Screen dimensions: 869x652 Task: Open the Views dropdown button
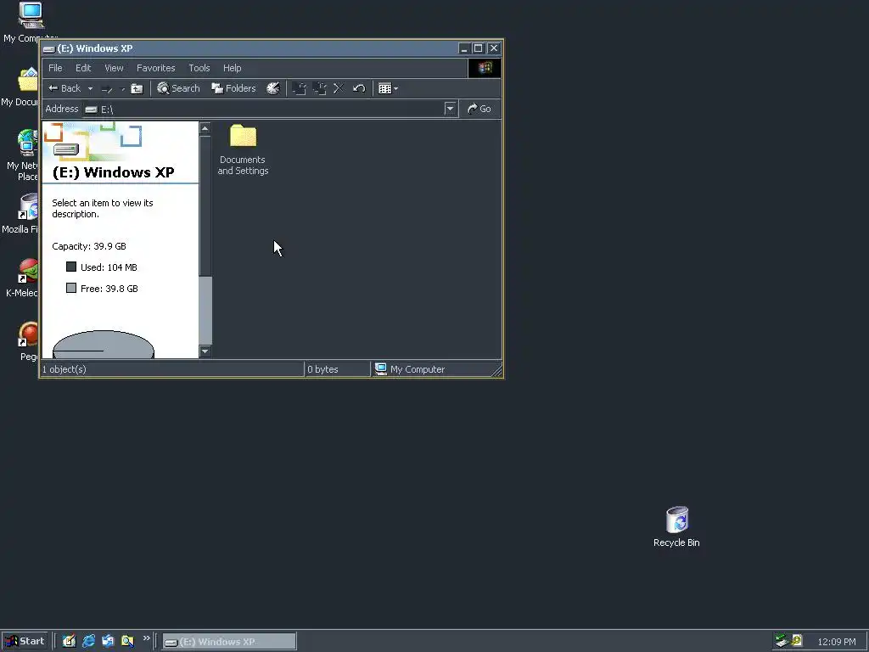pos(388,88)
